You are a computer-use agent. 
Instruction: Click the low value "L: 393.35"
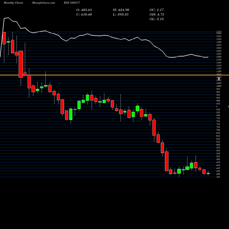coord(120,15)
